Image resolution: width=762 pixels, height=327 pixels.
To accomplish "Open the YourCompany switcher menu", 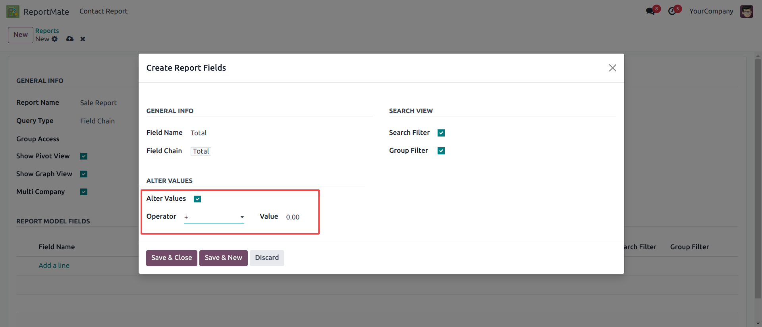I will tap(711, 11).
